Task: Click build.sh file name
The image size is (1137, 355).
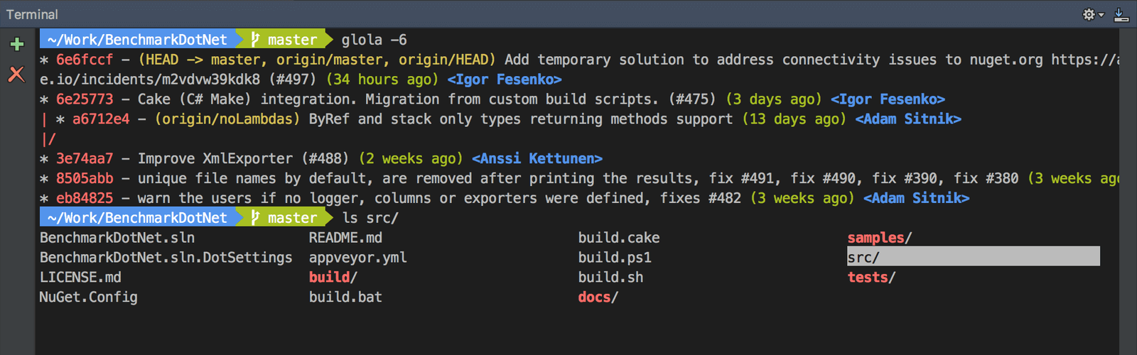Action: [611, 278]
